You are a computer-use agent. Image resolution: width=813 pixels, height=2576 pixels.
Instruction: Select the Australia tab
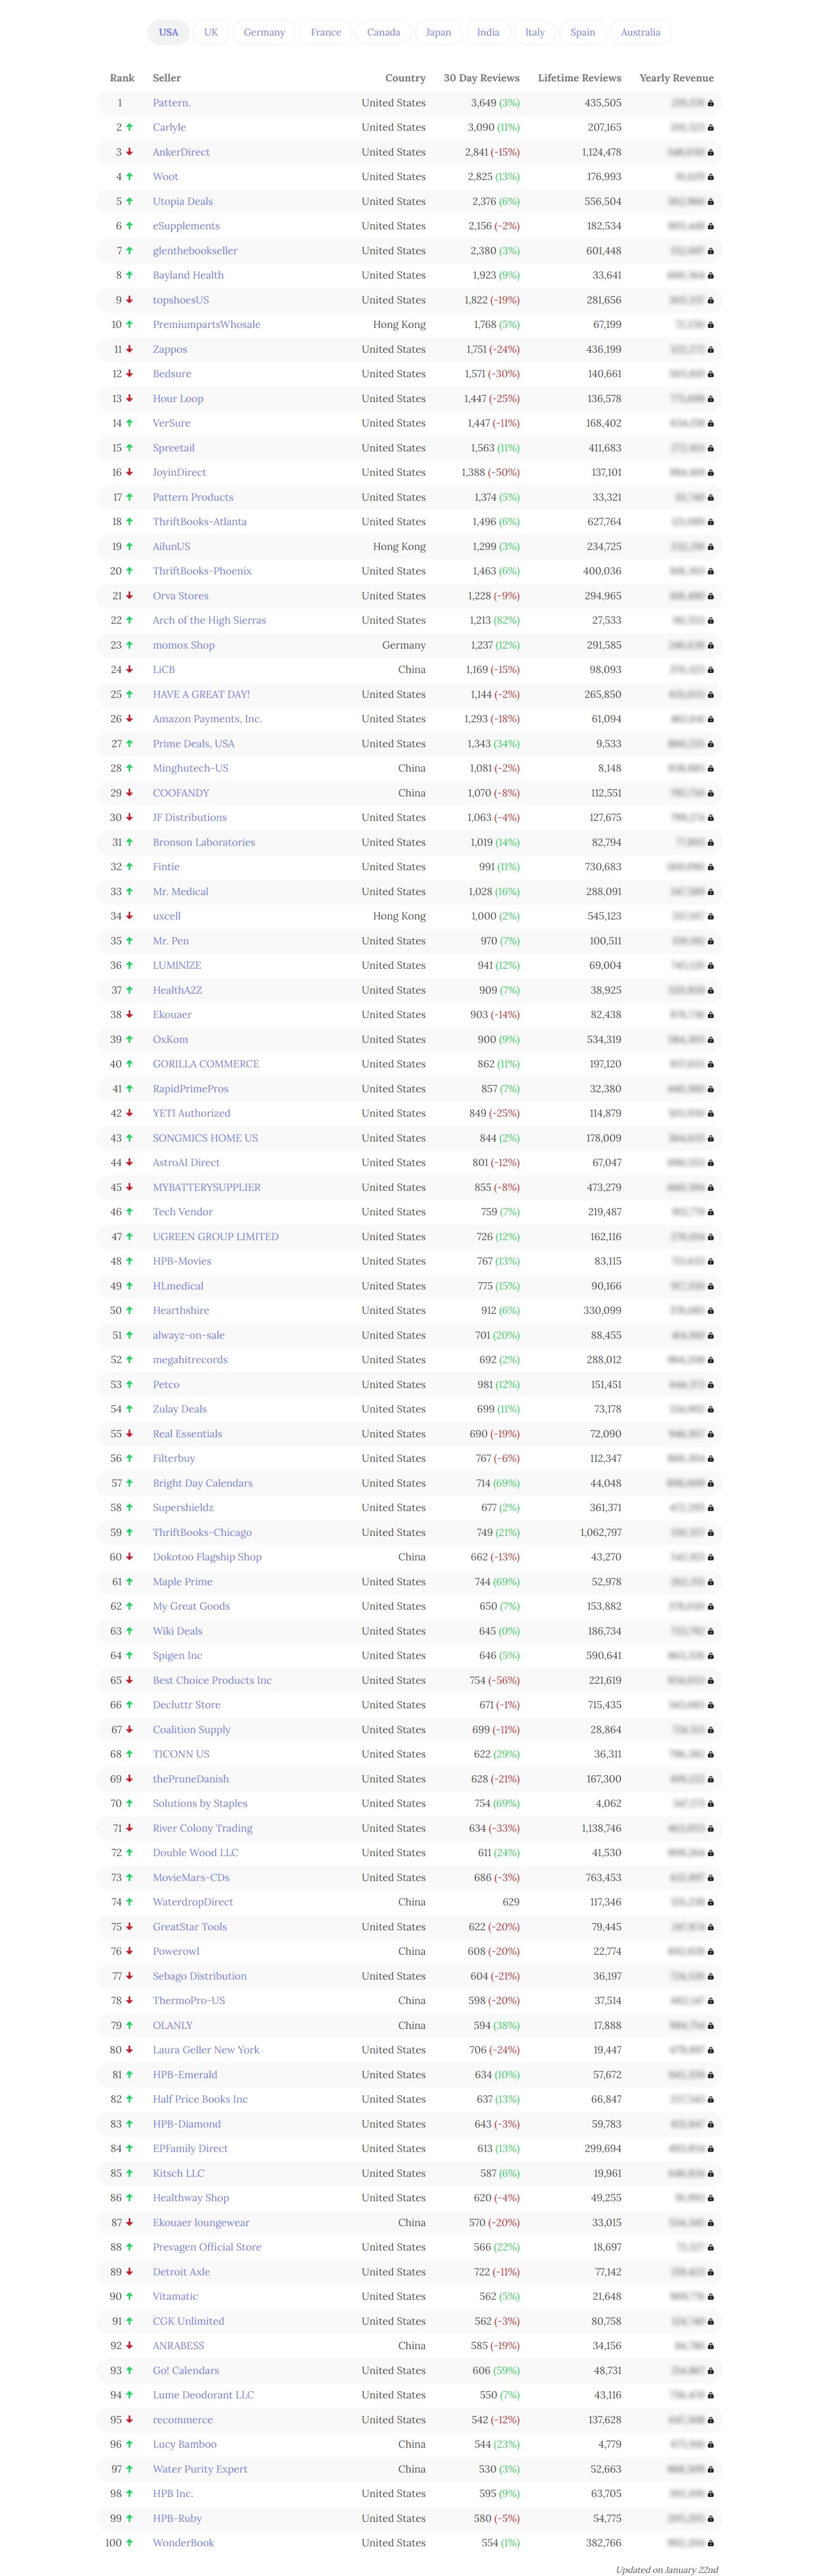640,32
